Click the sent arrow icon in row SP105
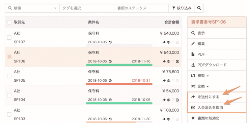This screenshot has width=248, height=123. click(164, 81)
